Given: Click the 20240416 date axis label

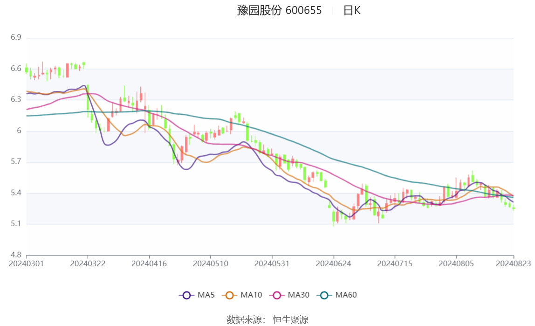Looking at the screenshot, I should 149,264.
